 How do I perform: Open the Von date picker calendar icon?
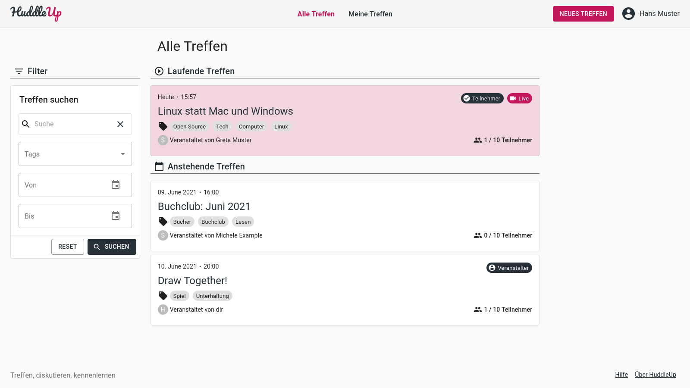point(116,185)
